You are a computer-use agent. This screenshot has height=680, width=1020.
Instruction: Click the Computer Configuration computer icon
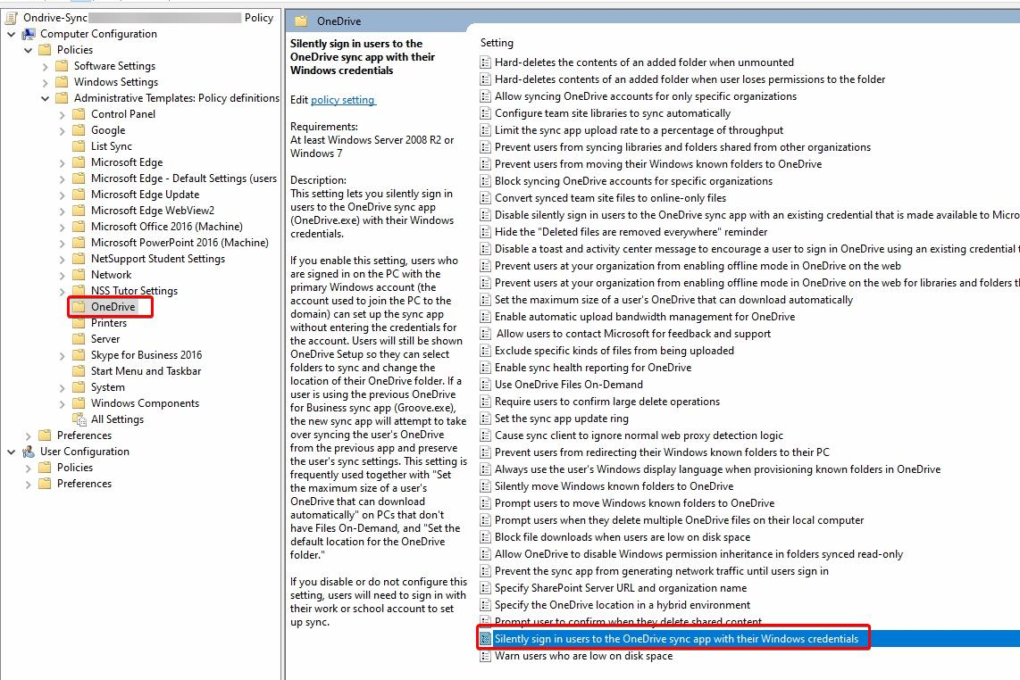tap(29, 34)
